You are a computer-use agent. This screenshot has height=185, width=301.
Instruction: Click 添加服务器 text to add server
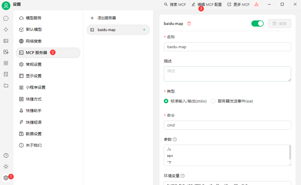[x=107, y=18]
